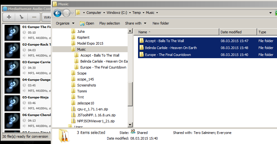The width and height of the screenshot is (277, 144).
Task: Expand the dropdown arrow after Computer breadcrumb
Action: tap(104, 13)
